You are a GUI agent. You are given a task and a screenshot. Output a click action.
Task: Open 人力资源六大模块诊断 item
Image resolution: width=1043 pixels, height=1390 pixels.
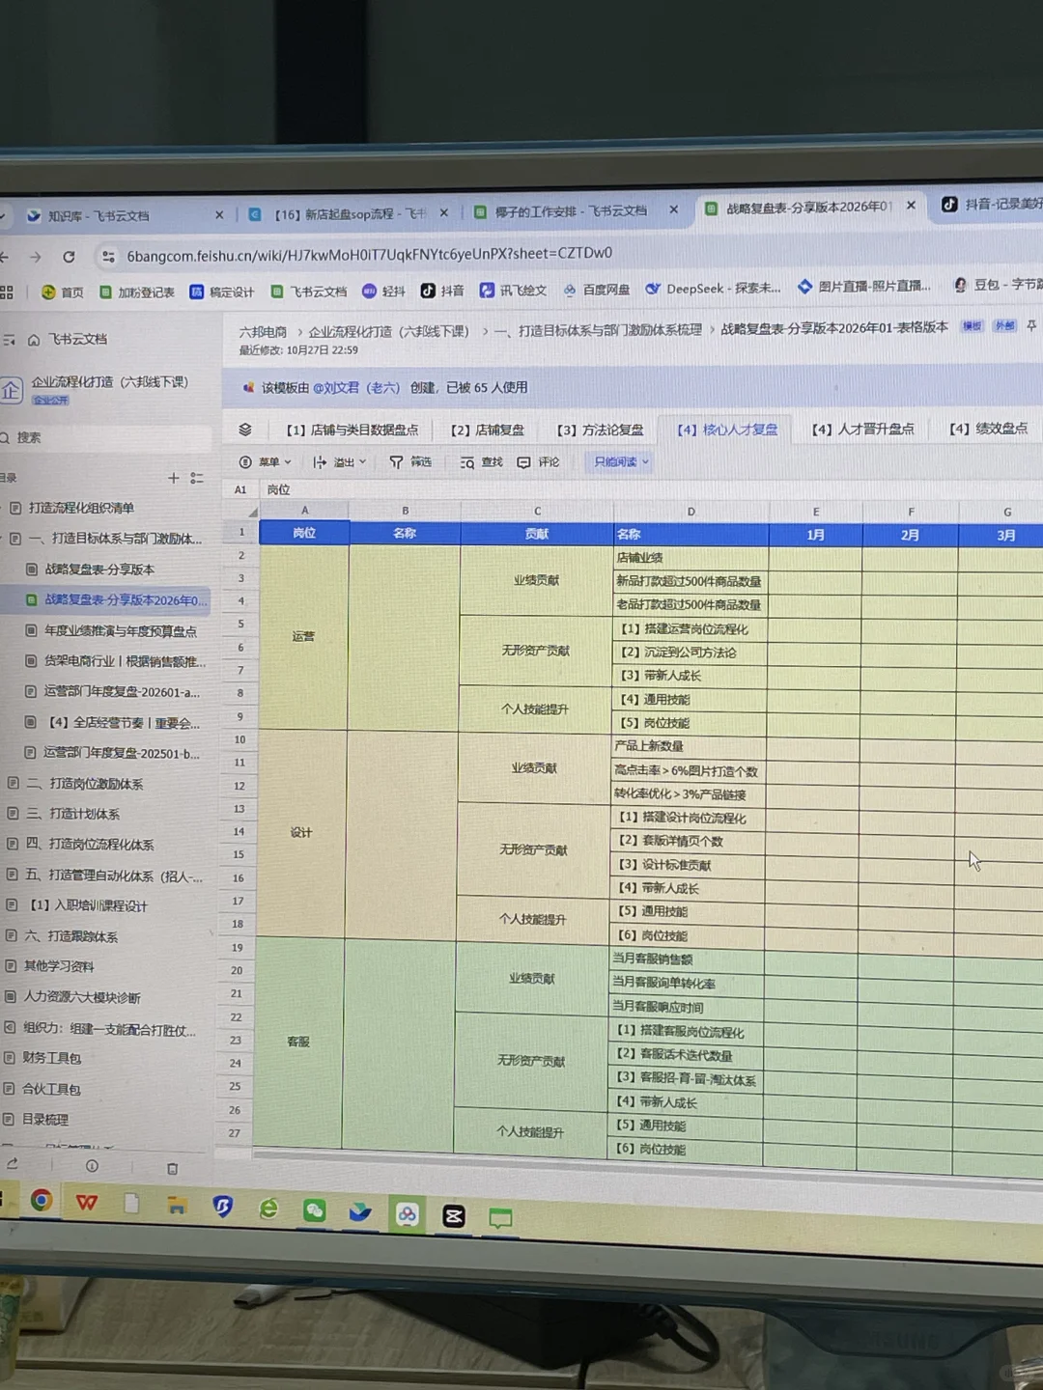tap(81, 997)
